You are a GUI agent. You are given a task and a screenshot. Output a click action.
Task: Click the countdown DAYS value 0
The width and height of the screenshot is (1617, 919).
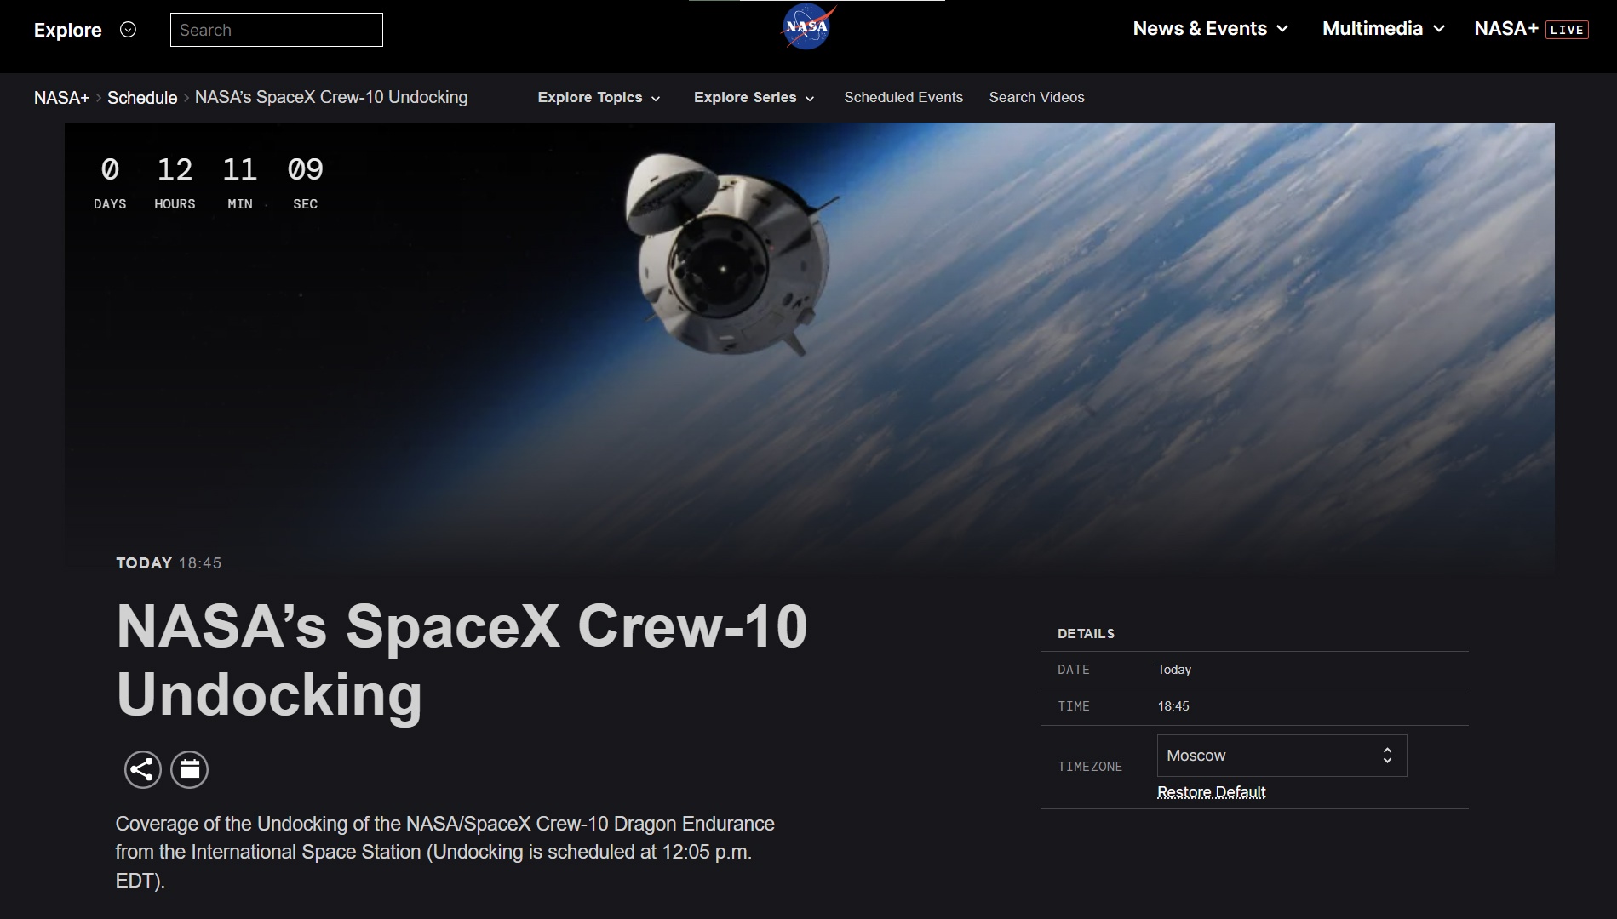coord(110,169)
